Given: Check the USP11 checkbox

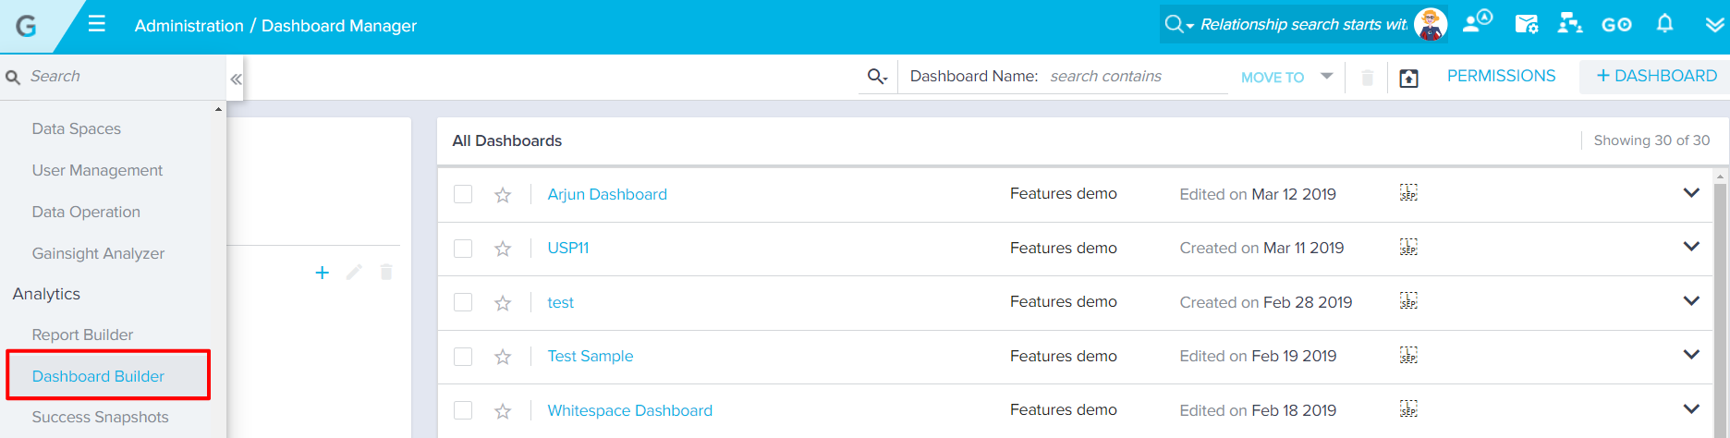Looking at the screenshot, I should pos(463,249).
